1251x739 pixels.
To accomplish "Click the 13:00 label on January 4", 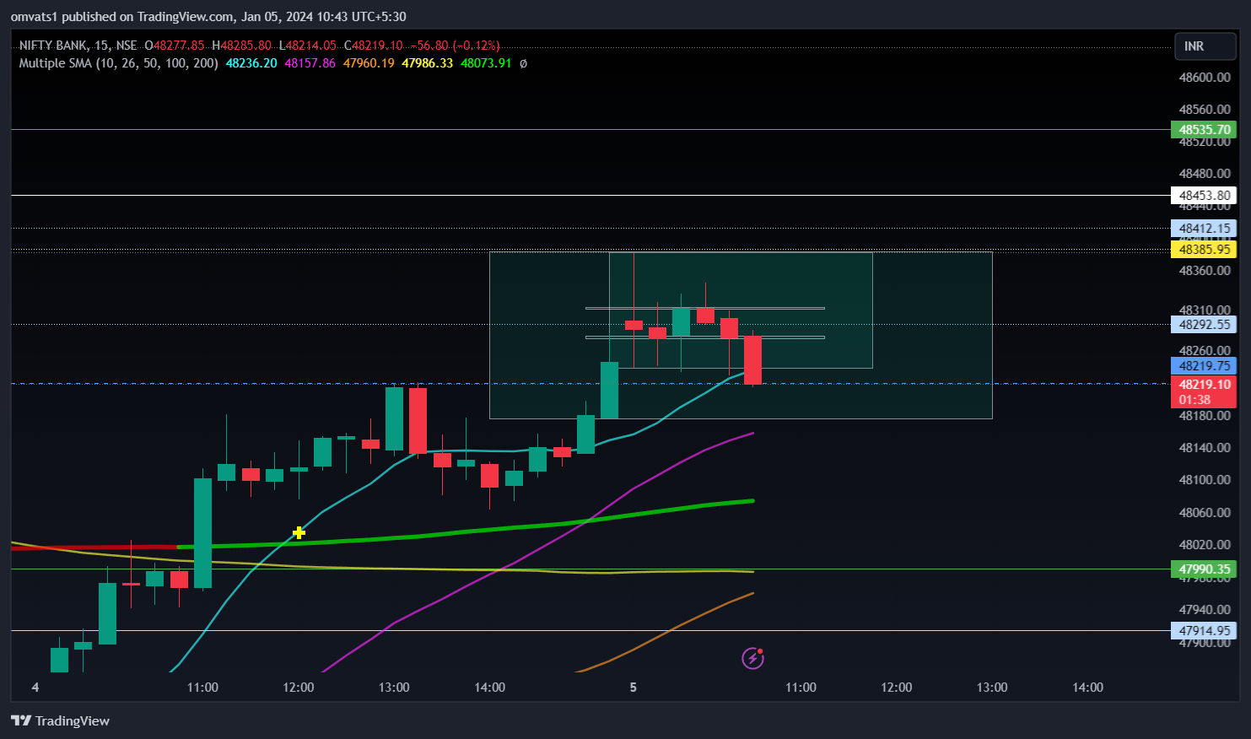I will 394,688.
